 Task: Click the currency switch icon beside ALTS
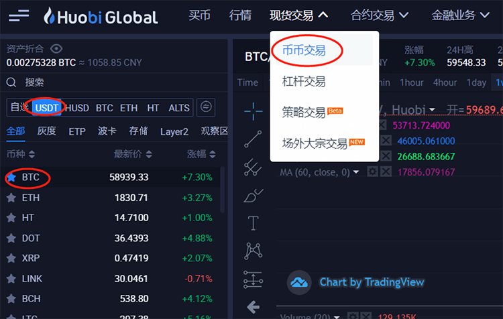(x=206, y=107)
